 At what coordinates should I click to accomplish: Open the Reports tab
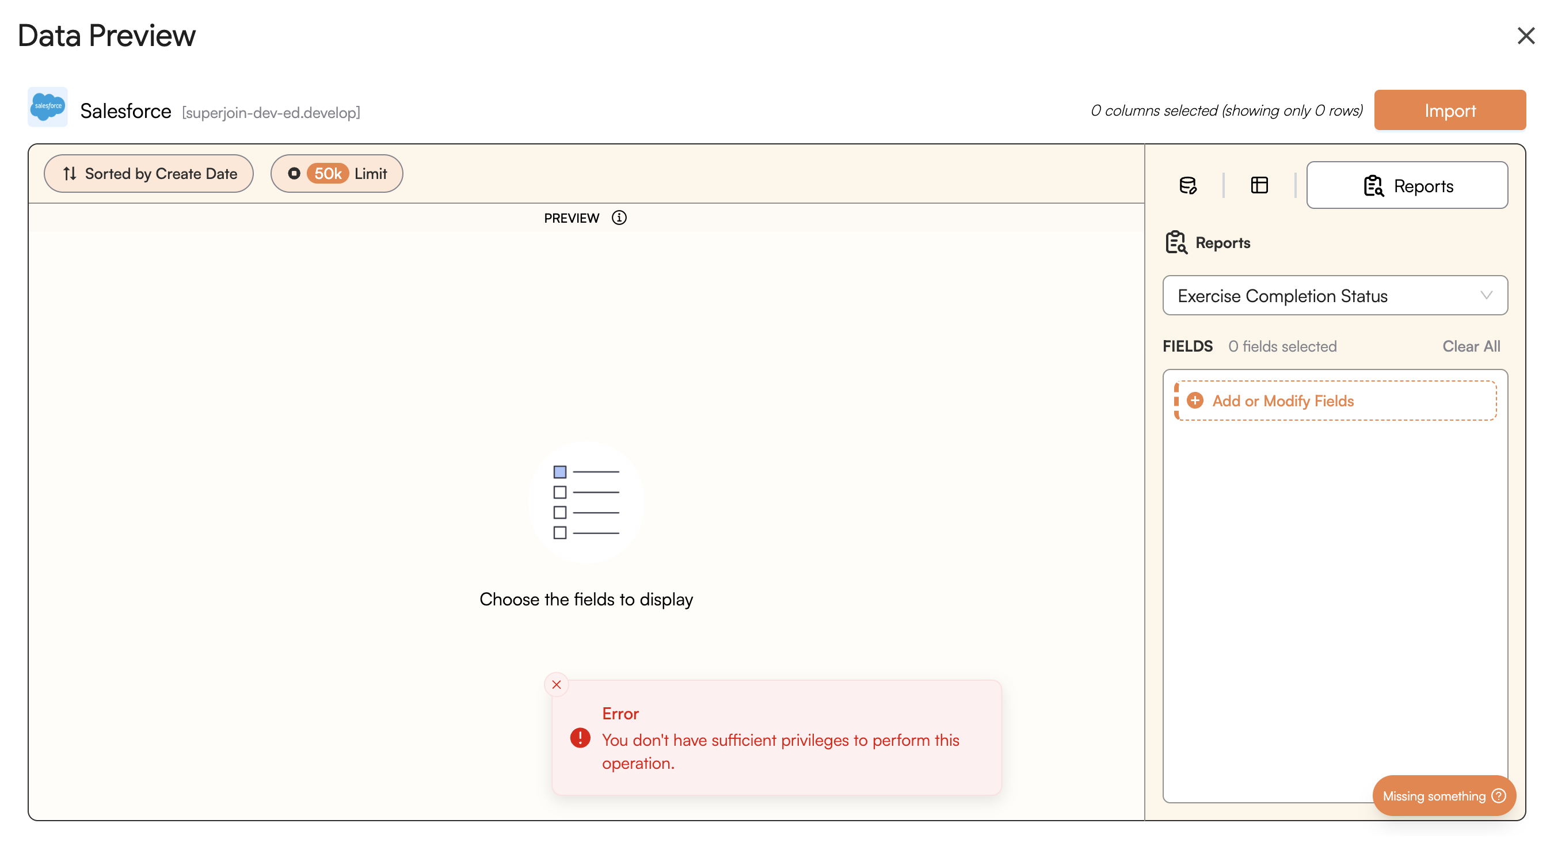(1406, 185)
